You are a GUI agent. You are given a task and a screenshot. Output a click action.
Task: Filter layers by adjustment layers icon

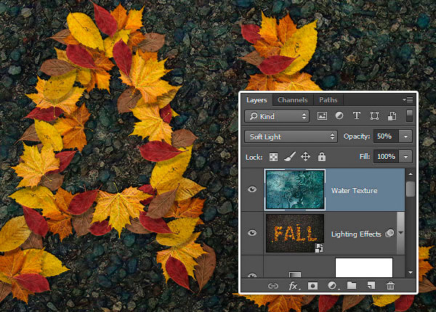(x=339, y=115)
